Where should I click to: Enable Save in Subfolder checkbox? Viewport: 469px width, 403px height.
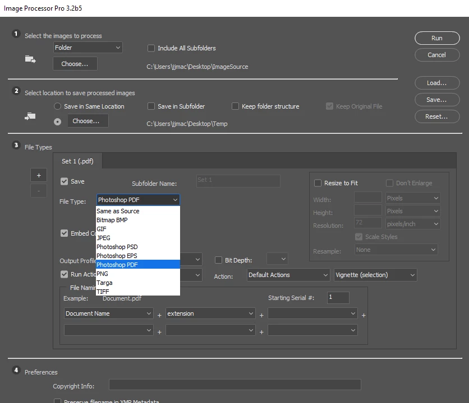pos(151,106)
